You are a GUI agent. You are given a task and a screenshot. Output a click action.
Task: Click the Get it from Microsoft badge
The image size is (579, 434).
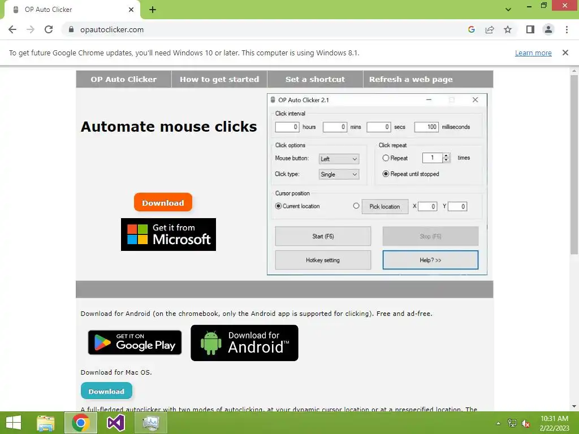(x=168, y=235)
